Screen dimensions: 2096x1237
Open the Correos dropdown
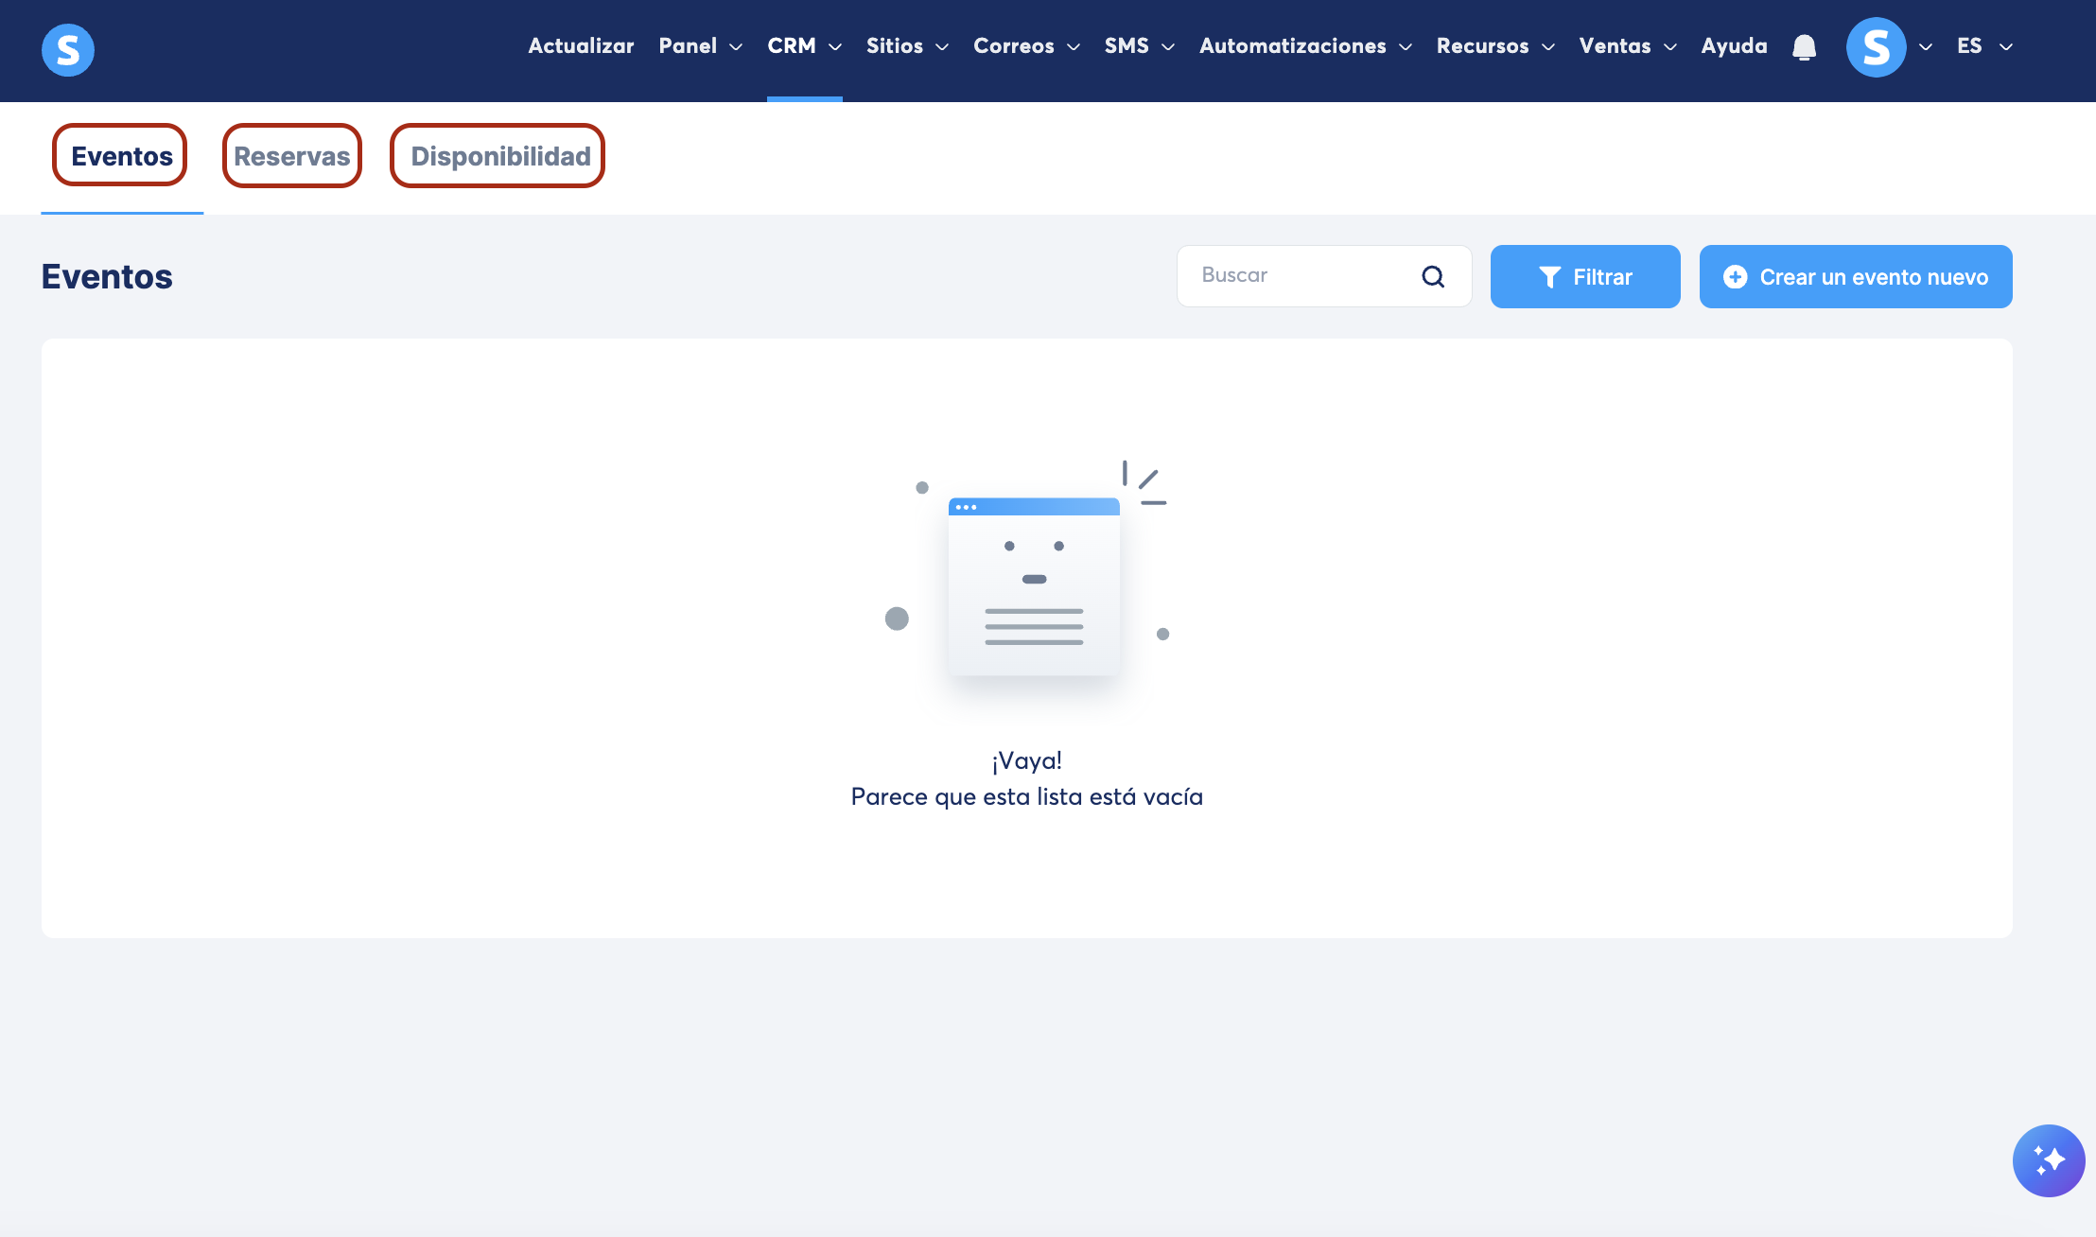click(x=1026, y=46)
